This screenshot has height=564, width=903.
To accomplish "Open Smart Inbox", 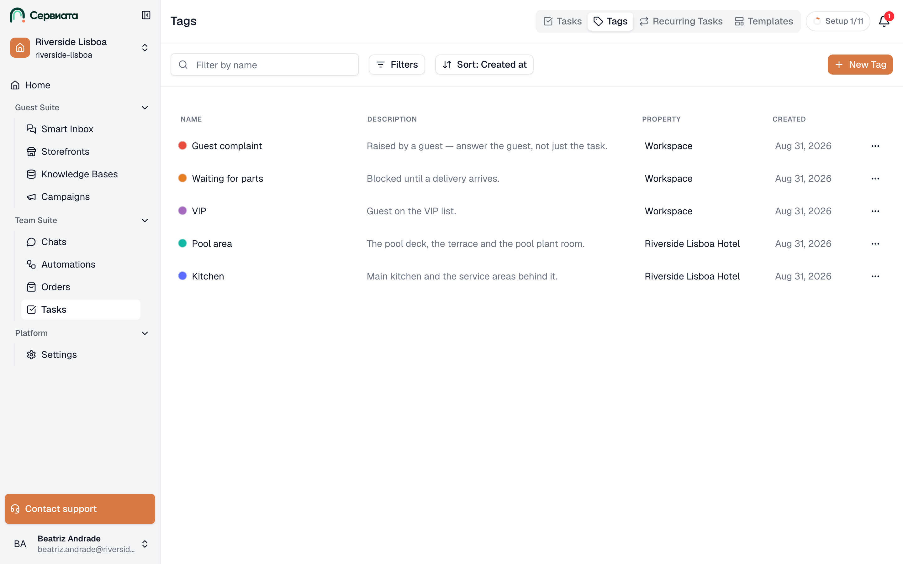I will 80,129.
